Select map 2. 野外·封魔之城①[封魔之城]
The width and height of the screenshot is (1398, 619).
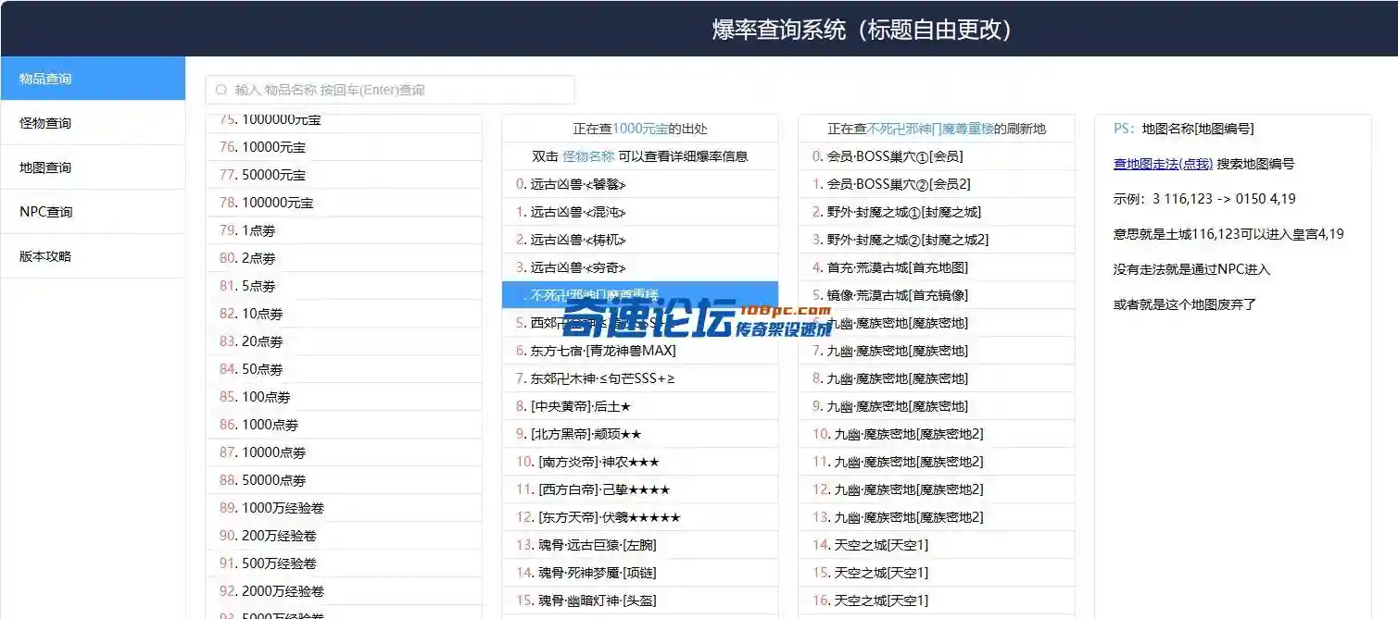pos(937,212)
